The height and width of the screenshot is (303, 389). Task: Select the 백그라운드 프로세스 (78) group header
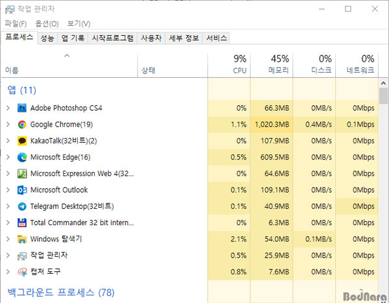(61, 293)
